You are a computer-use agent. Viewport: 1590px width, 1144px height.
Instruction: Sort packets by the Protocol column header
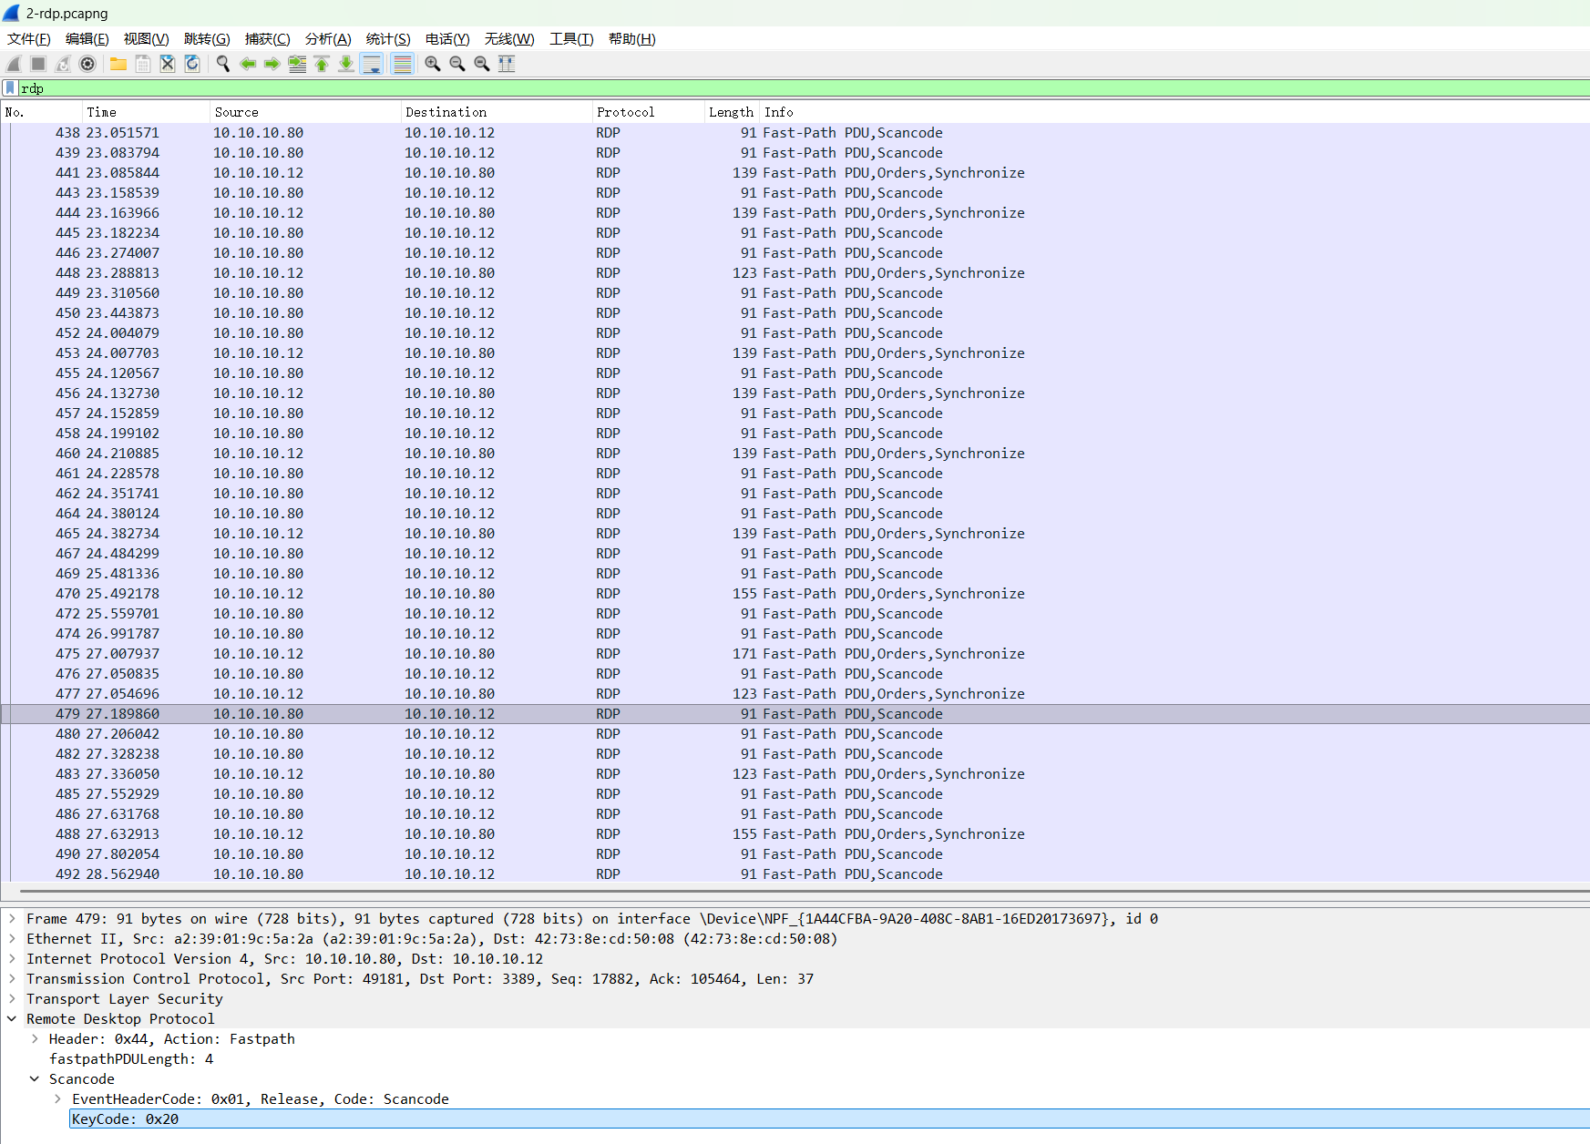click(x=625, y=112)
